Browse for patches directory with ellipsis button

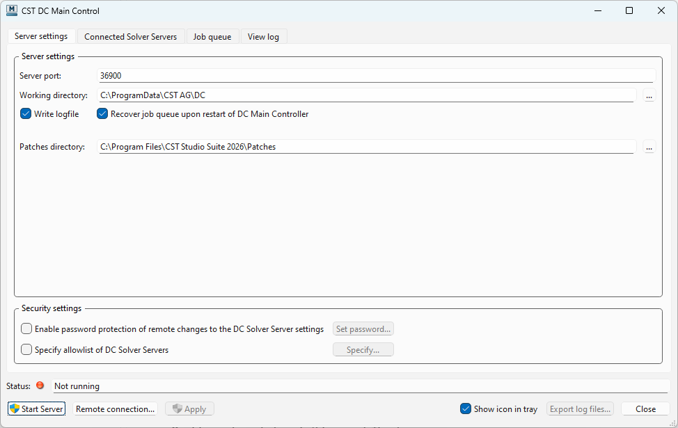pos(649,147)
